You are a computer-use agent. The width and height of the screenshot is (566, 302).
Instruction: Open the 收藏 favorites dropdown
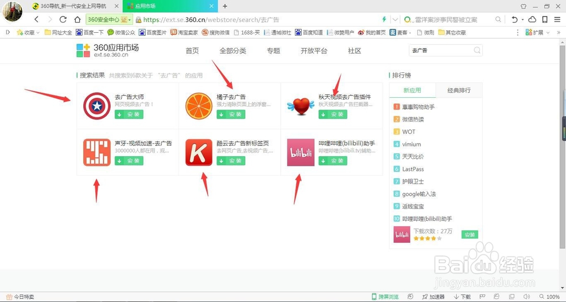(x=28, y=32)
